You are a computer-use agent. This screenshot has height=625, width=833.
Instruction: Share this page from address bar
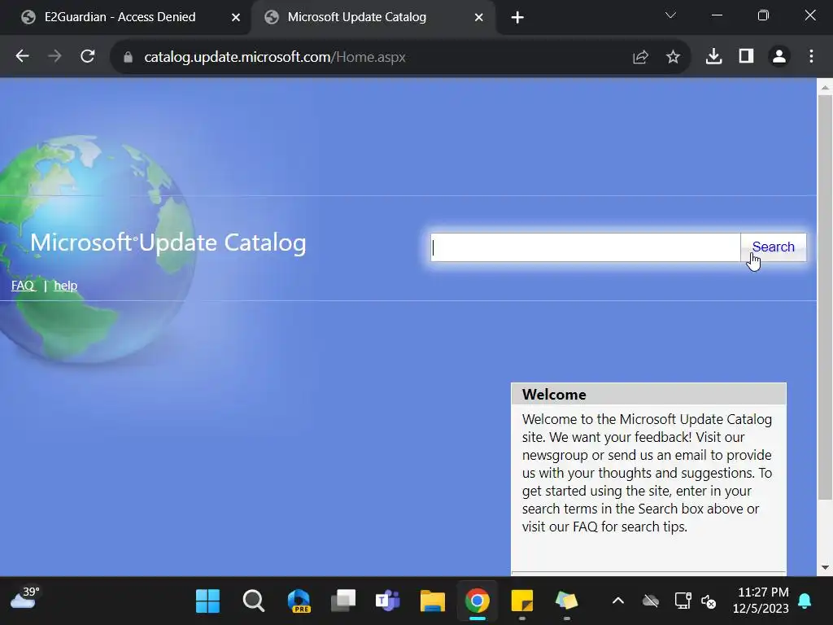click(x=641, y=57)
